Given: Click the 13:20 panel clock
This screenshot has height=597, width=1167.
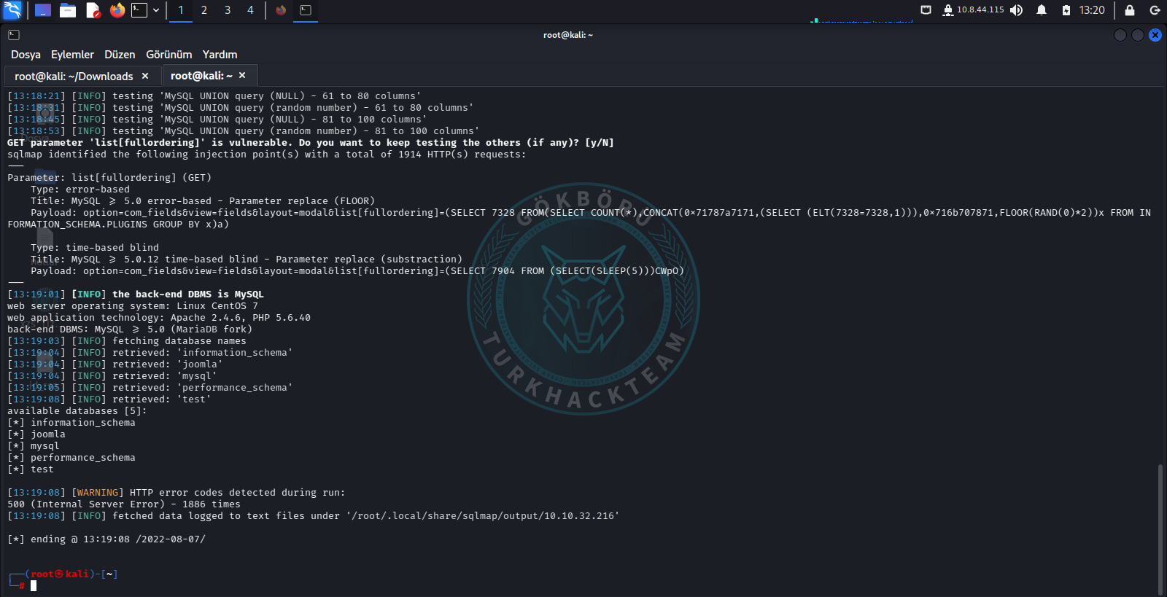Looking at the screenshot, I should [1092, 10].
